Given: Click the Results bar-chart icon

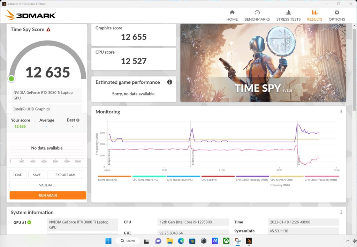Looking at the screenshot, I should pyautogui.click(x=314, y=15).
